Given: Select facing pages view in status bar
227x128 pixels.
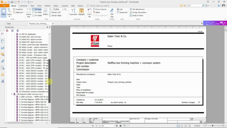Looking at the screenshot, I should click(x=186, y=126).
